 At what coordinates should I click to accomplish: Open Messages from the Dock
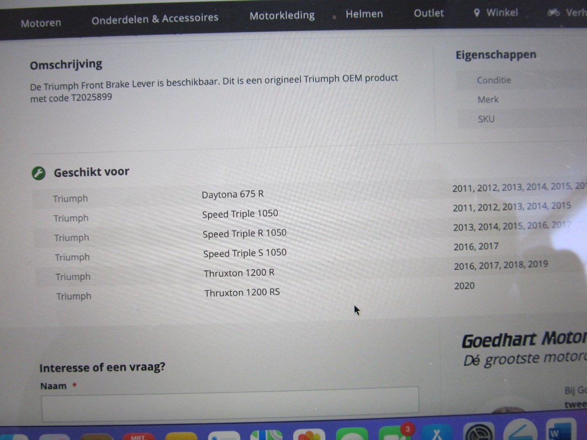[x=353, y=435]
